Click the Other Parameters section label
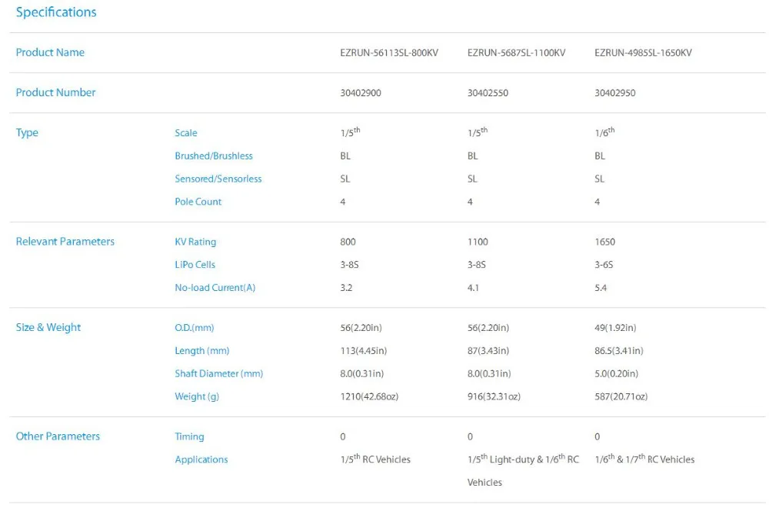 pyautogui.click(x=58, y=436)
